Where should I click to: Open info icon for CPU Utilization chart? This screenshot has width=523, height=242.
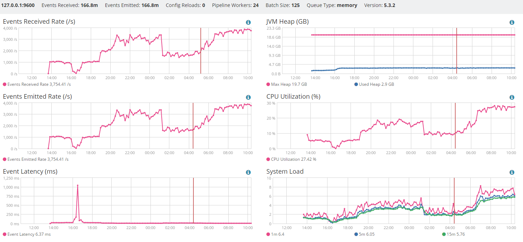click(512, 97)
